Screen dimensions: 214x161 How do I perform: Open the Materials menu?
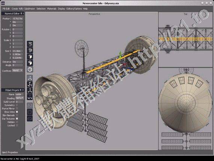52,9
